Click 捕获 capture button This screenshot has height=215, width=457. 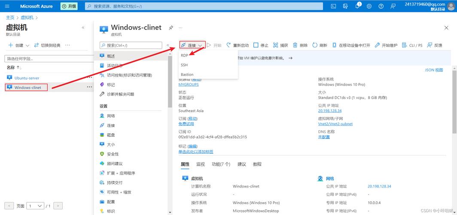(280, 45)
